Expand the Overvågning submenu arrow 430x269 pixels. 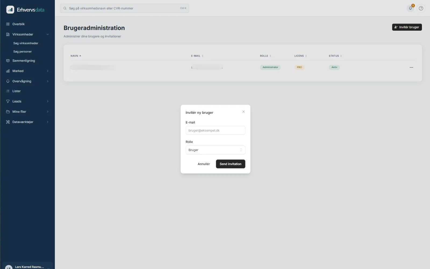(x=48, y=81)
